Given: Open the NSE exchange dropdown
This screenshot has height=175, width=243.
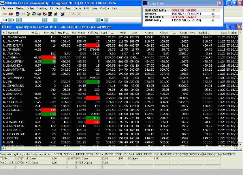Looking at the screenshot, I should [10, 20].
